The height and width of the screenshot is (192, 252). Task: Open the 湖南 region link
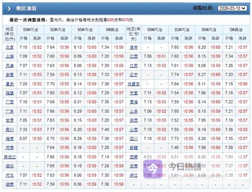point(10,184)
